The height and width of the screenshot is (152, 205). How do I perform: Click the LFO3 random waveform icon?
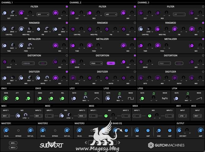pos(164,98)
